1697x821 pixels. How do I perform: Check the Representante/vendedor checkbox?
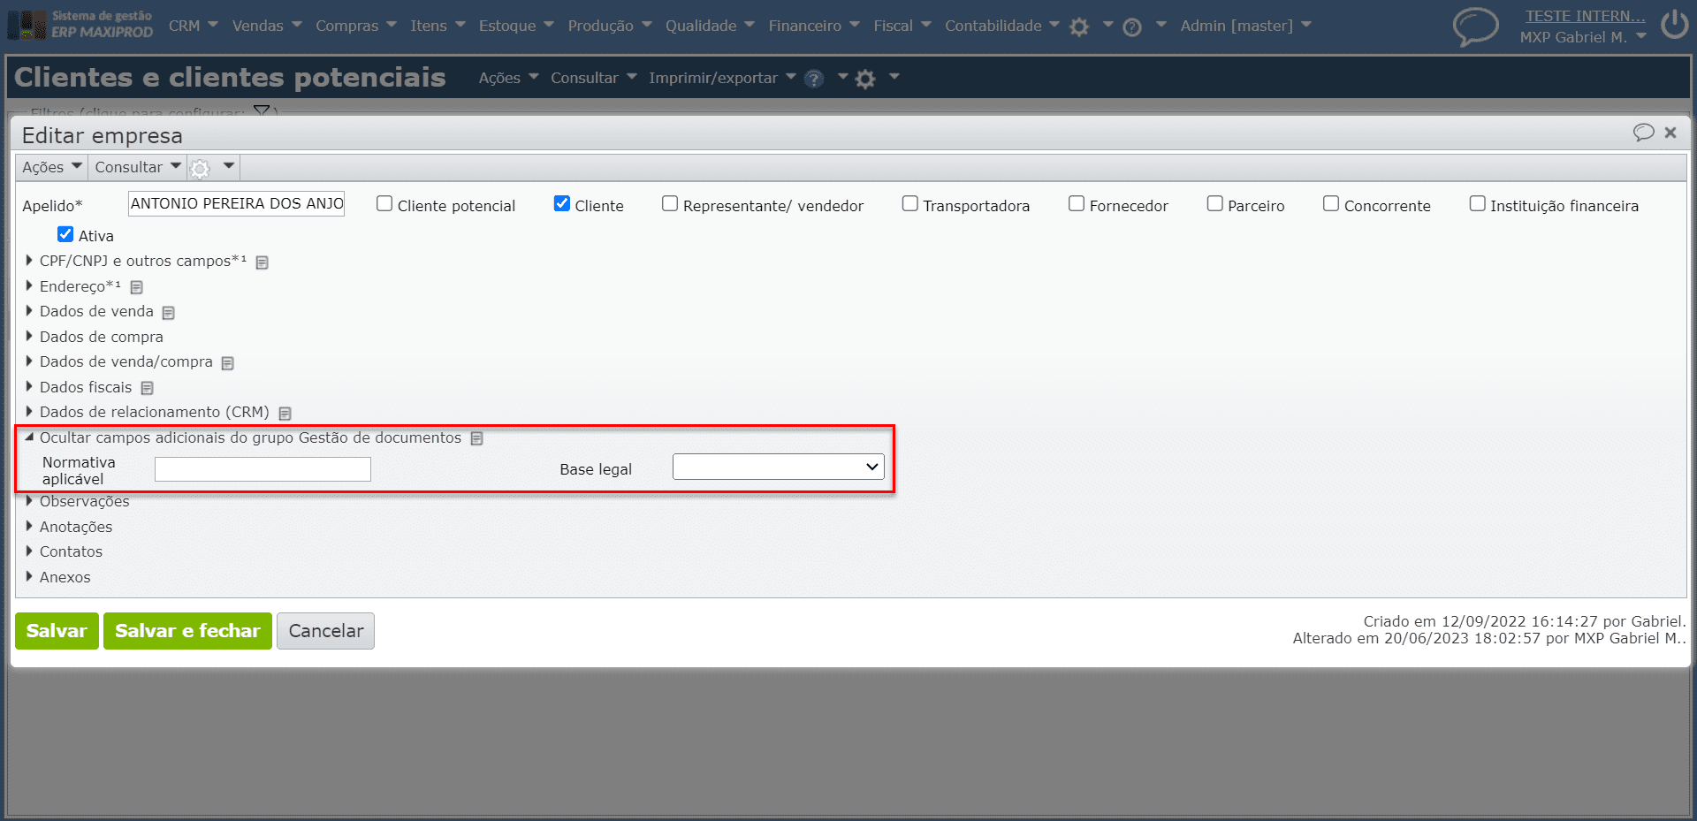coord(670,204)
